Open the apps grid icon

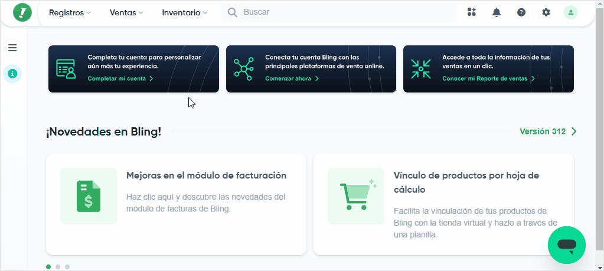tap(472, 12)
